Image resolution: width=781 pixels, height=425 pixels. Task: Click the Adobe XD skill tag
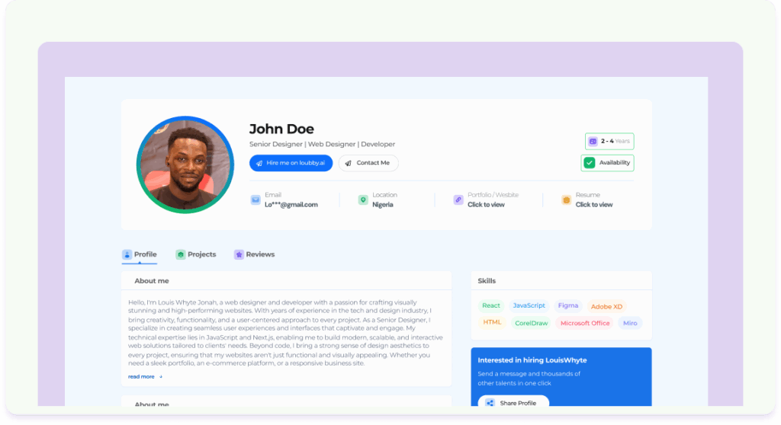coord(606,306)
